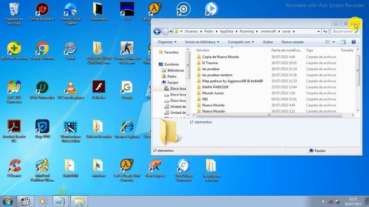This screenshot has width=369, height=207.
Task: Expand the address bar history dropdown
Action: click(x=319, y=31)
